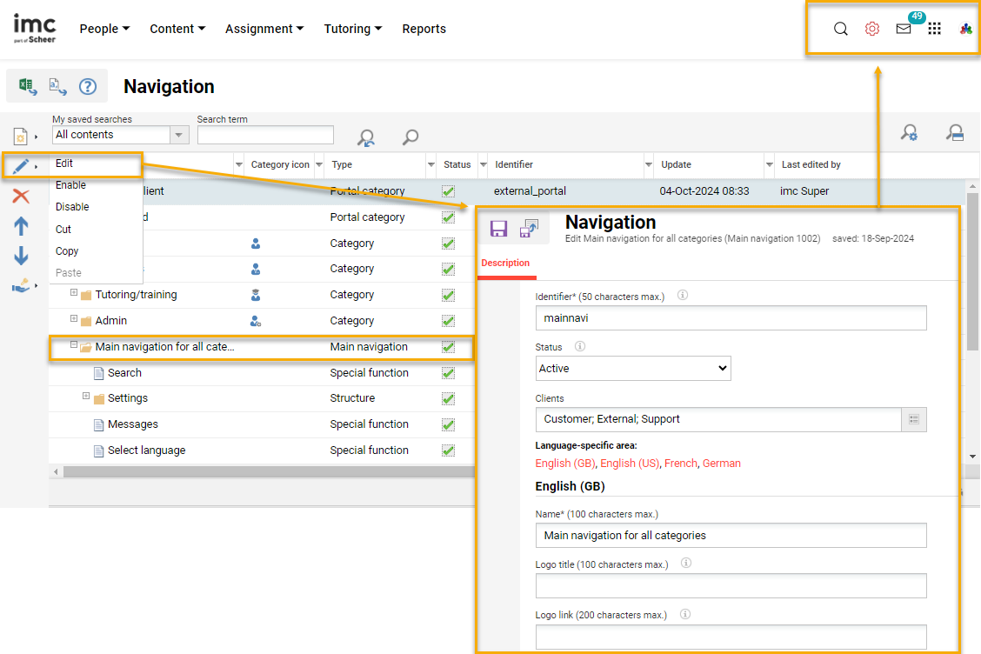This screenshot has height=654, width=981.
Task: Open the messages envelope icon
Action: (904, 29)
